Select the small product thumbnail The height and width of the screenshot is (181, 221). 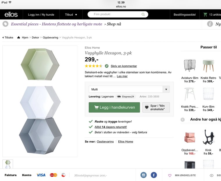pos(8,164)
